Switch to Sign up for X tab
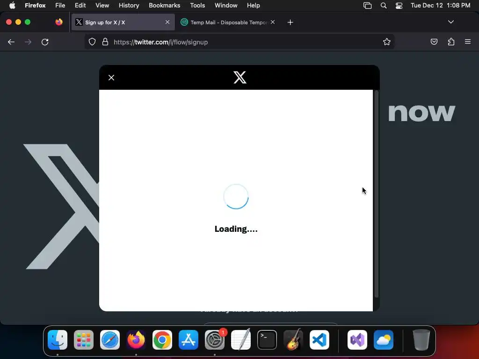This screenshot has width=479, height=359. coord(123,22)
